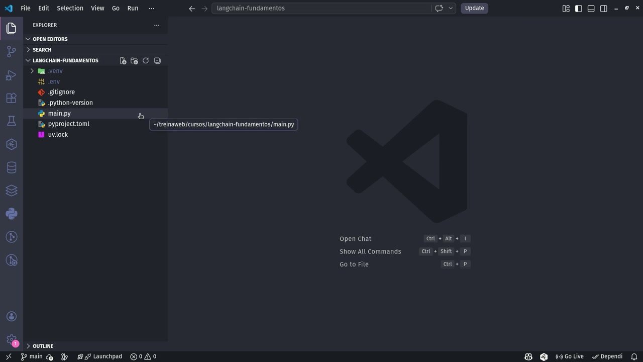Show errors and warnings count
Screen dimensions: 643x362
tap(143, 356)
